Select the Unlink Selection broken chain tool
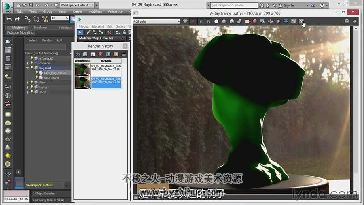364x205 pixels. [x=36, y=19]
